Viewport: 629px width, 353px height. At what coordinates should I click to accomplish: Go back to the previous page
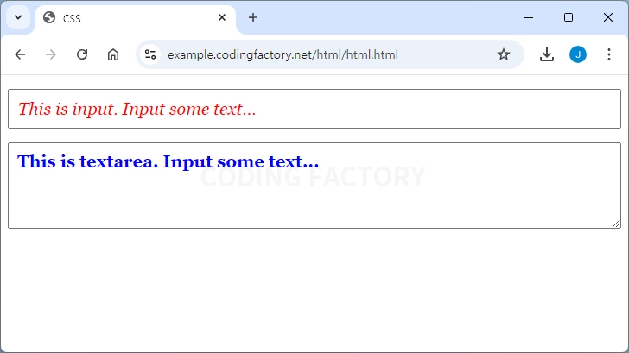point(21,54)
